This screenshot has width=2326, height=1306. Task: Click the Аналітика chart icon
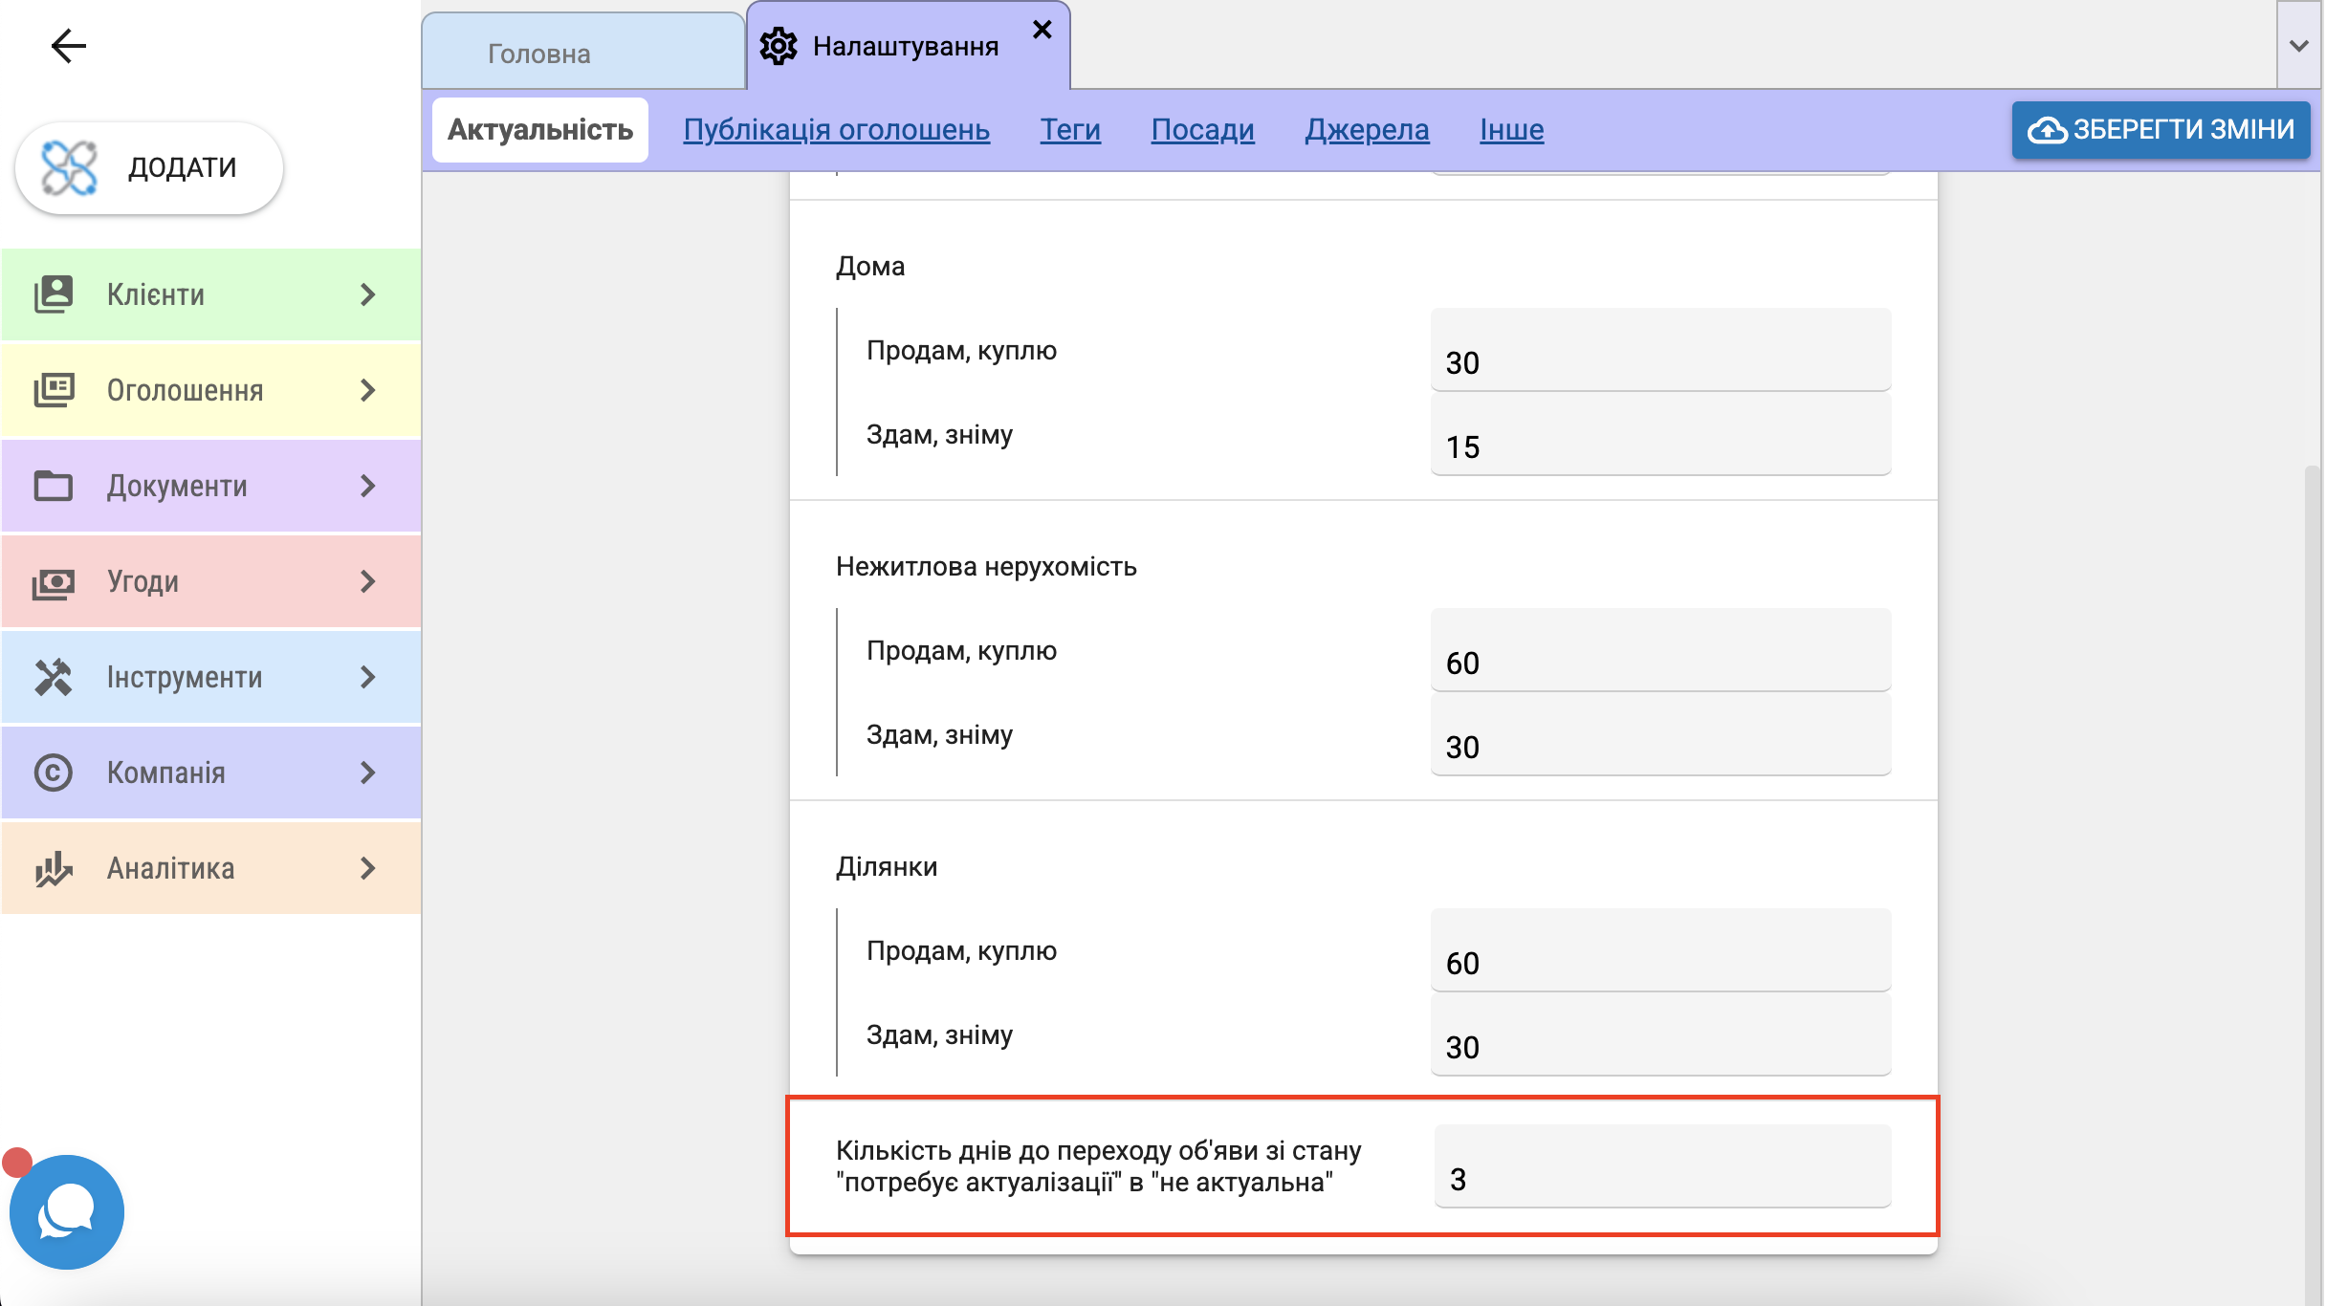click(54, 868)
